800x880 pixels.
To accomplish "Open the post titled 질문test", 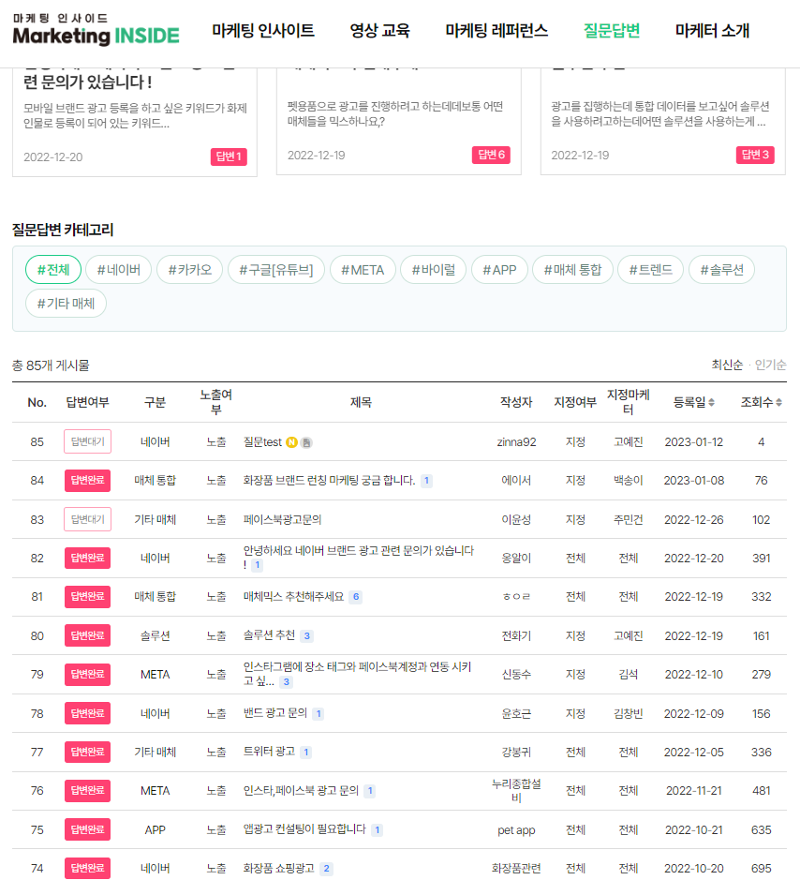I will (x=262, y=442).
